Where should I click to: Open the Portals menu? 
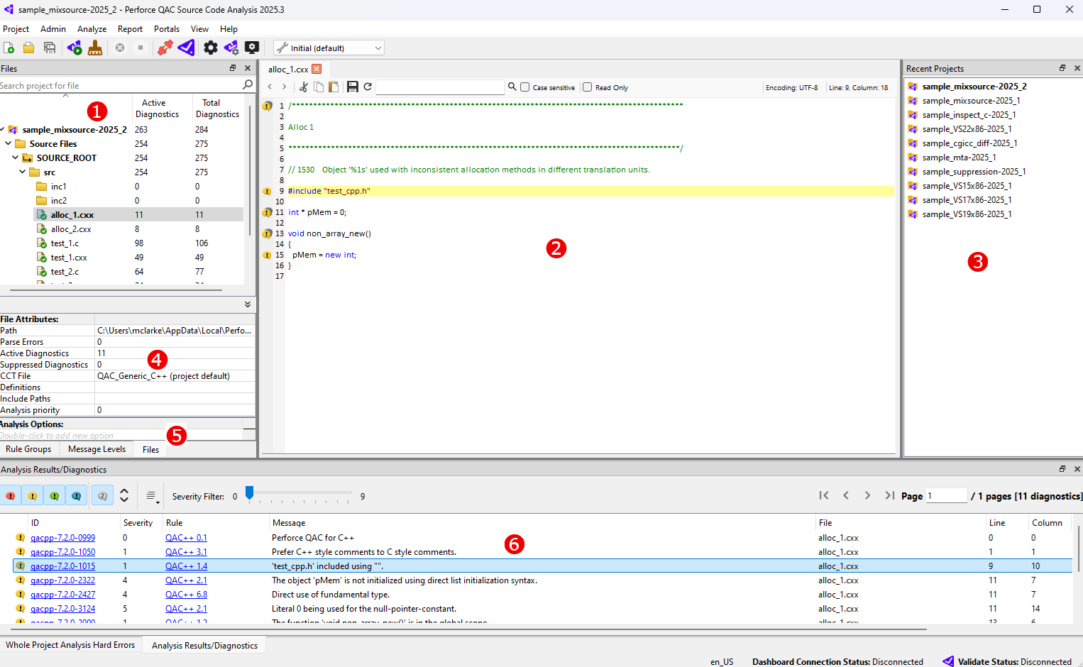(x=167, y=29)
